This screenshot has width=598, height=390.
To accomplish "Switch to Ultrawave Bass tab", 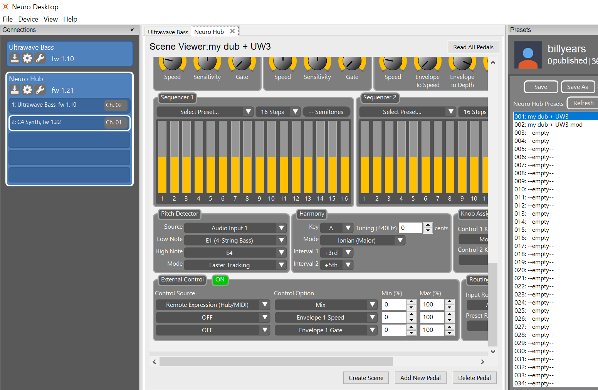I will [168, 32].
